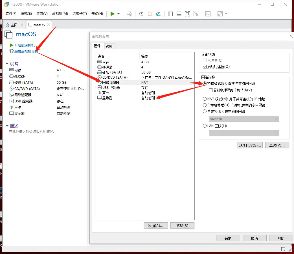The image size is (294, 254).
Task: Click the green power-on play toolbar icon
Action: pyautogui.click(x=113, y=14)
